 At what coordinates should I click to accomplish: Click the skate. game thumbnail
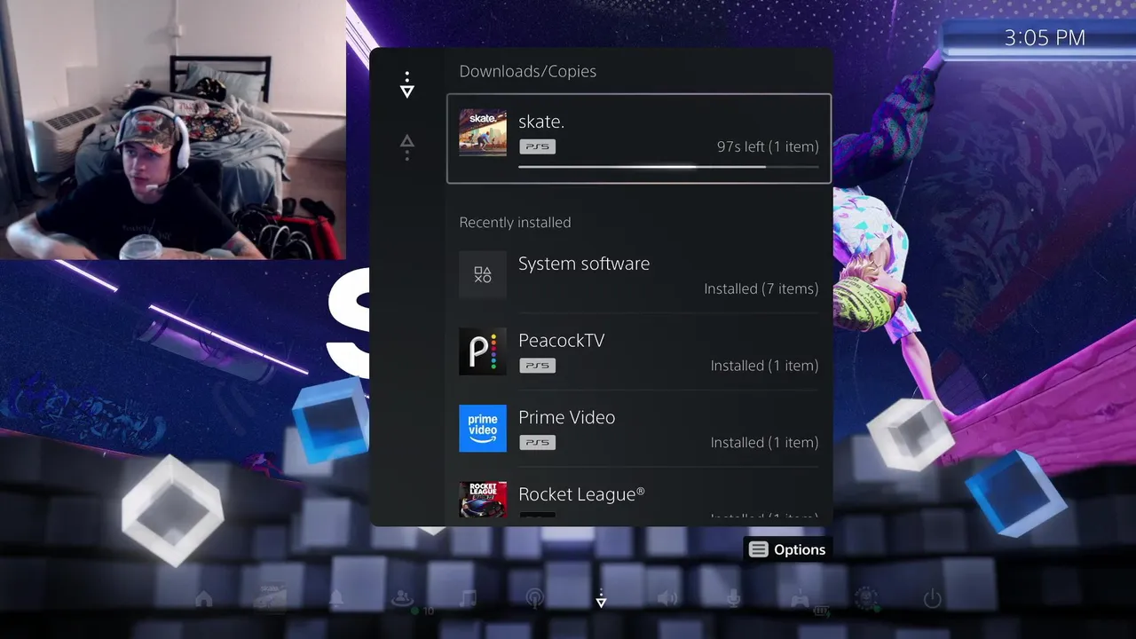click(x=483, y=132)
